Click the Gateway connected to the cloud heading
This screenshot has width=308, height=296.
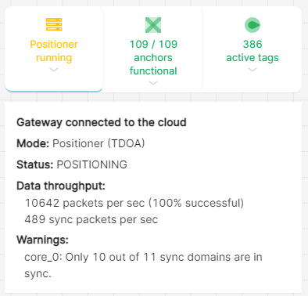(102, 122)
